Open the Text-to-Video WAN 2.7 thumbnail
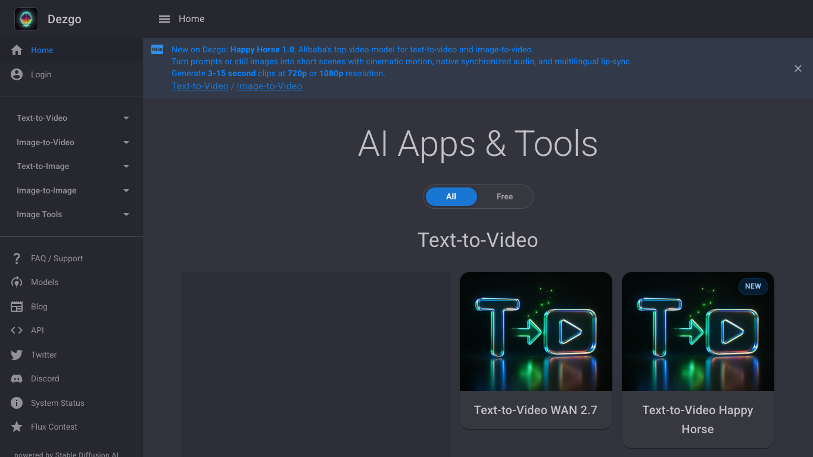The width and height of the screenshot is (813, 457). pyautogui.click(x=536, y=331)
